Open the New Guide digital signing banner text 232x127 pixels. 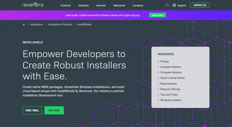pyautogui.click(x=103, y=15)
